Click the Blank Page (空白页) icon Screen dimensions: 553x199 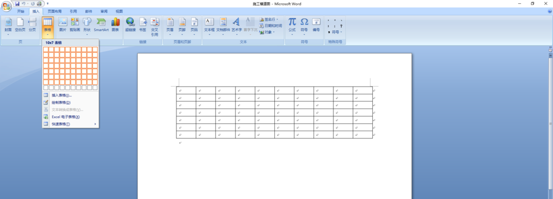tap(20, 25)
